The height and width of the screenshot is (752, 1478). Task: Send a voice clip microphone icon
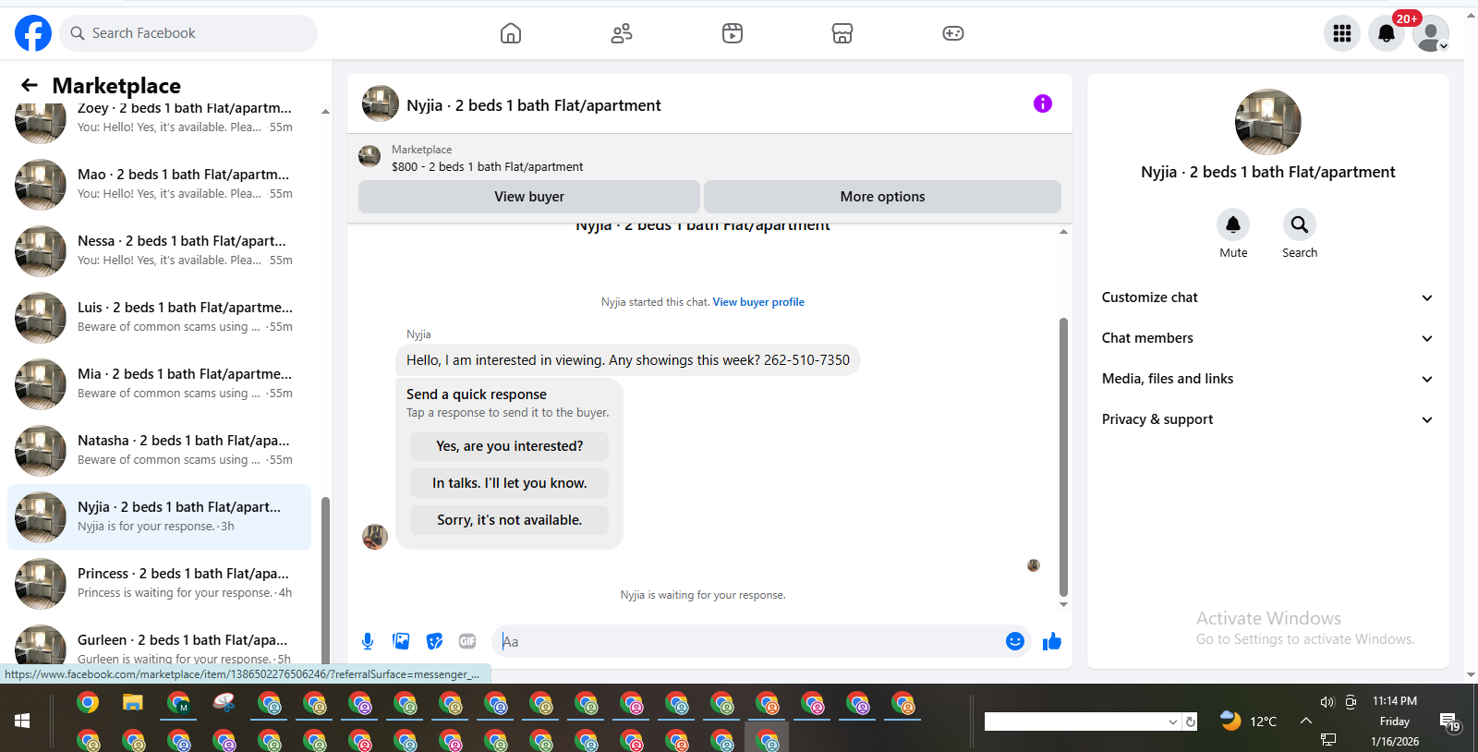(368, 641)
